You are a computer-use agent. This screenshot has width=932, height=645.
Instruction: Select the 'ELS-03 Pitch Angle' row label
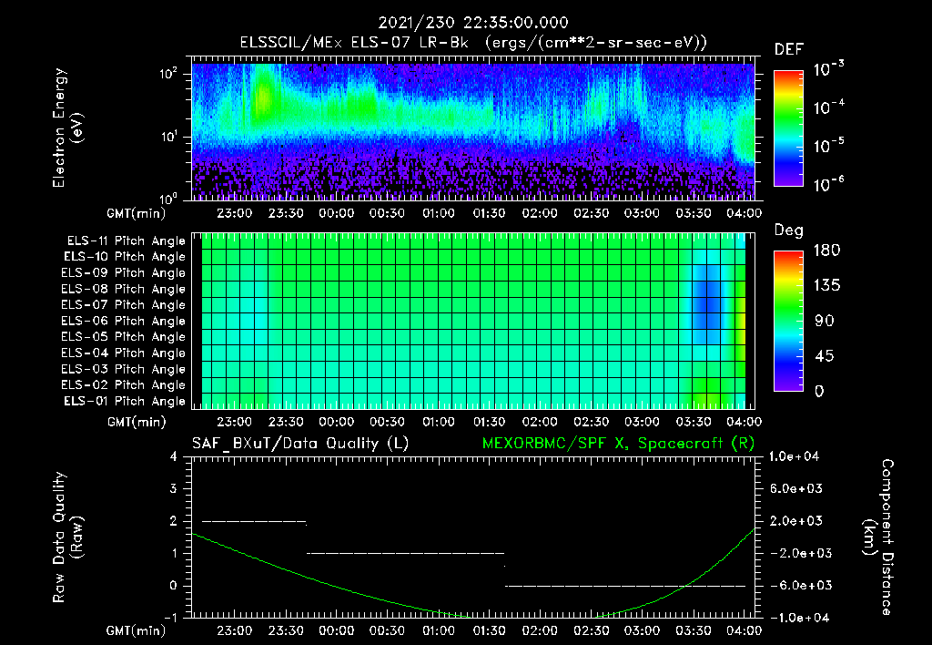pyautogui.click(x=124, y=369)
